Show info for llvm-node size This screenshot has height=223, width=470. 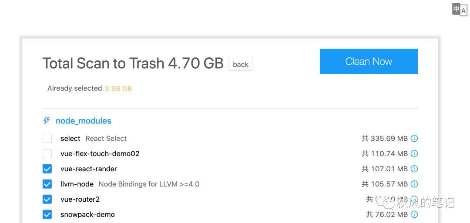[414, 184]
